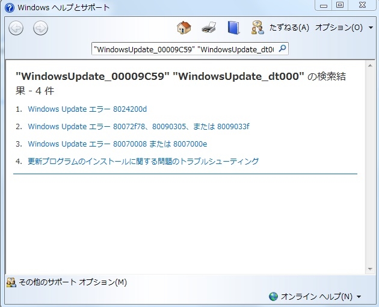The height and width of the screenshot is (307, 379).
Task: Close the Help and Support window
Action: (362, 5)
